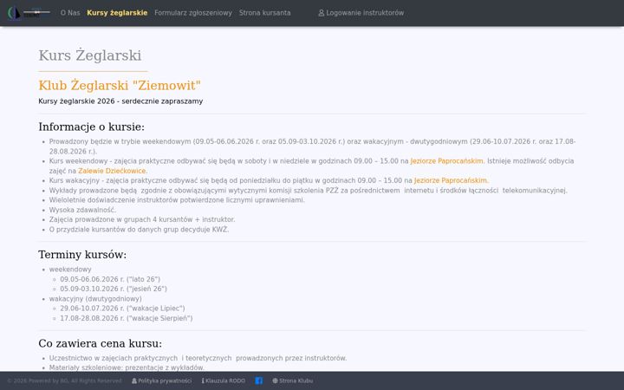Click the user icon beside Logowanie instruktorów

click(322, 13)
